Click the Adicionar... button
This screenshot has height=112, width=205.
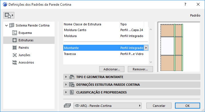pyautogui.click(x=112, y=69)
